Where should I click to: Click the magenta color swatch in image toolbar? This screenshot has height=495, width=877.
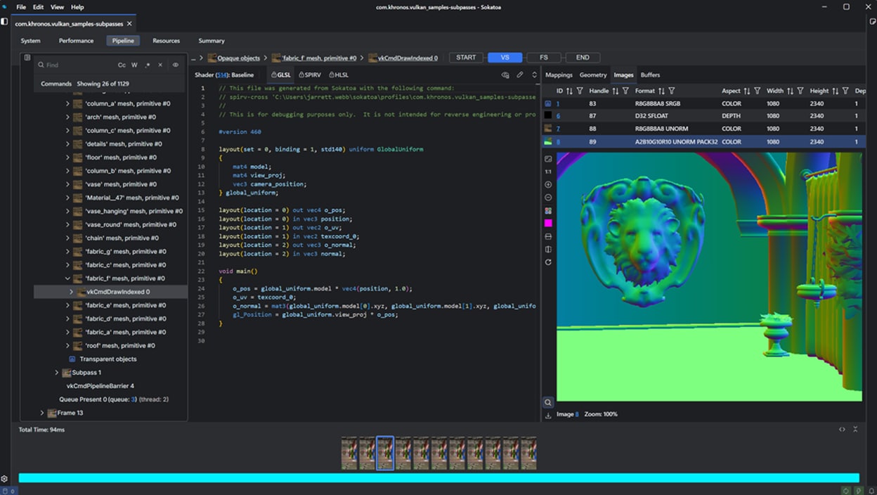547,224
